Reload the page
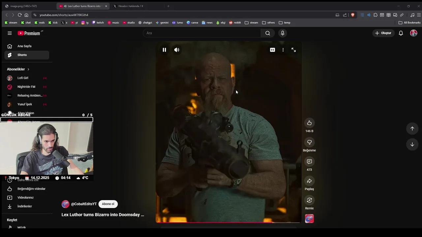Viewport: 422px width, 237px height. coord(20,15)
